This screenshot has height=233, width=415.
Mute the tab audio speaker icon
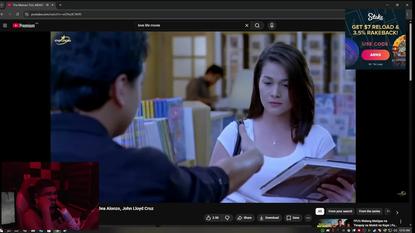tap(47, 5)
